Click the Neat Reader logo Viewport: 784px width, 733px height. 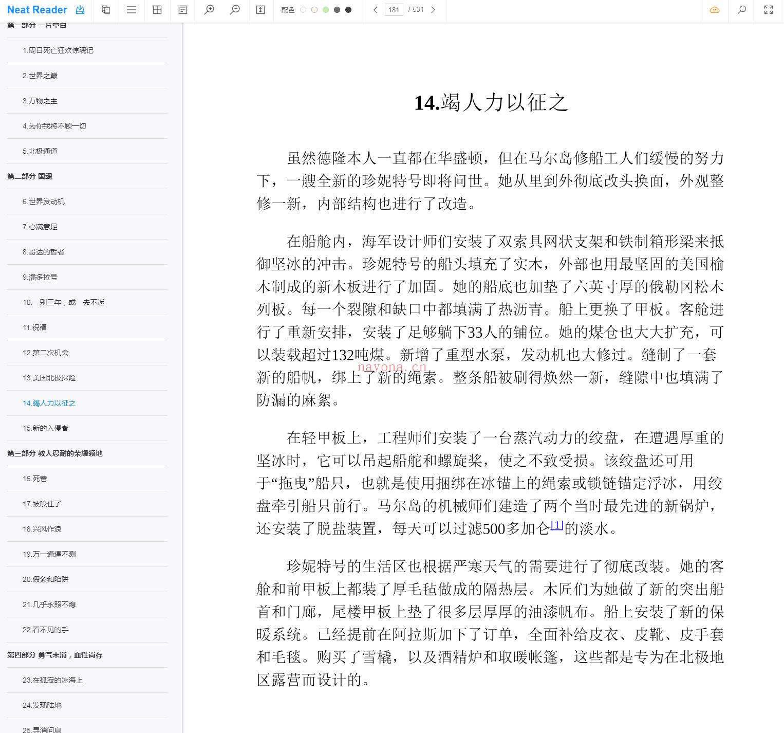pyautogui.click(x=37, y=10)
